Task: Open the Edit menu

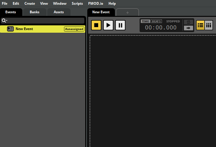Action: [x=16, y=4]
